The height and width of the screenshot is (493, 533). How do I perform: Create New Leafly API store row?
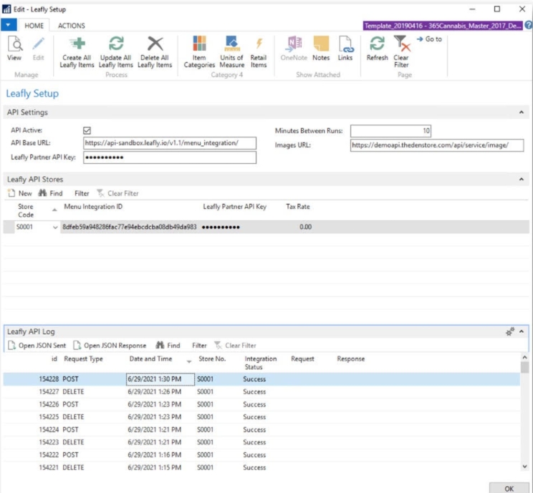[x=20, y=193]
